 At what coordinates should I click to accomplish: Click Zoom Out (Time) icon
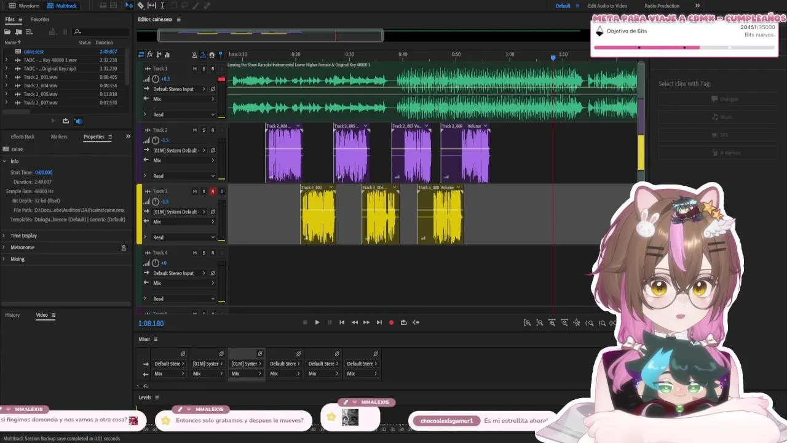pyautogui.click(x=564, y=322)
